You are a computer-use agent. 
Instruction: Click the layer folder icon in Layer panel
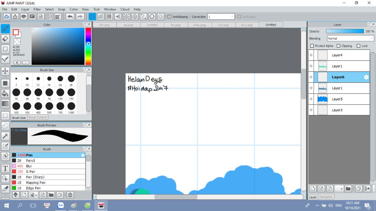pyautogui.click(x=348, y=189)
